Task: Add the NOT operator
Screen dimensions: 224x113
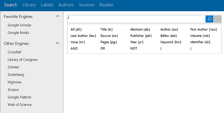Action: [x=133, y=48]
